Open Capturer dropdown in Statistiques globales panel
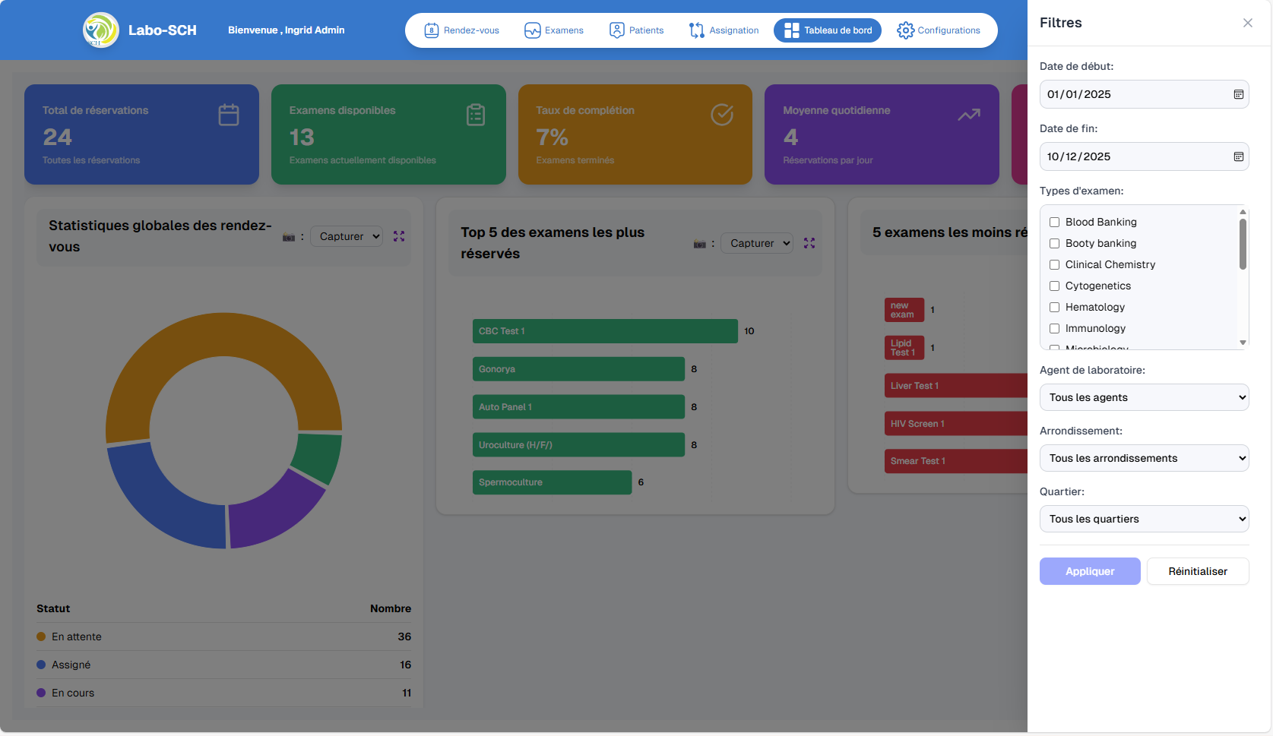Viewport: 1273px width, 736px height. 347,236
